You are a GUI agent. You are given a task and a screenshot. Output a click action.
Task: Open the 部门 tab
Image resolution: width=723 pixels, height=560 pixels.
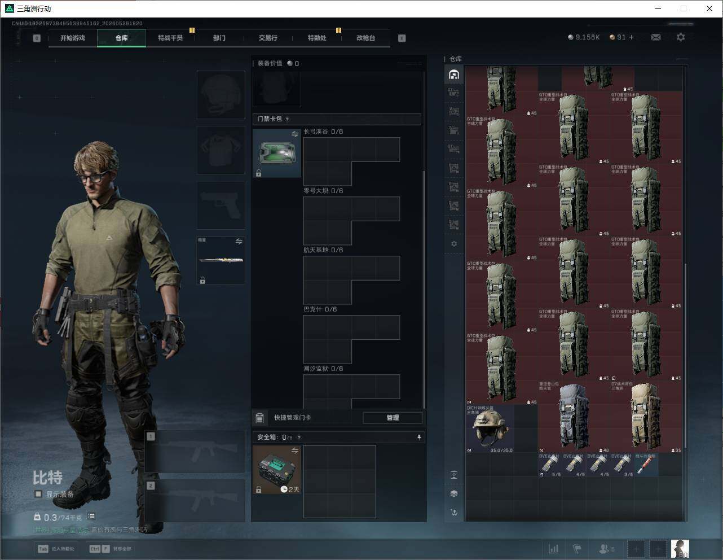point(219,38)
